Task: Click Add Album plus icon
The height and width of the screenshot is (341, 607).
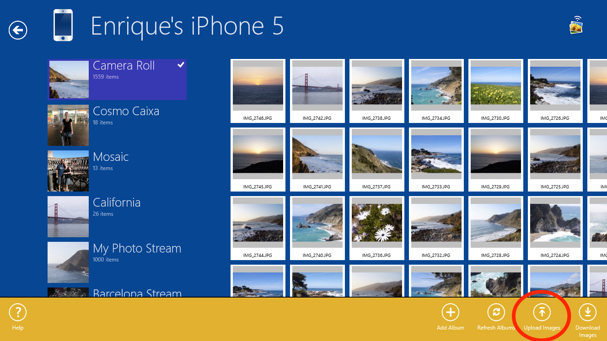Action: pyautogui.click(x=450, y=313)
